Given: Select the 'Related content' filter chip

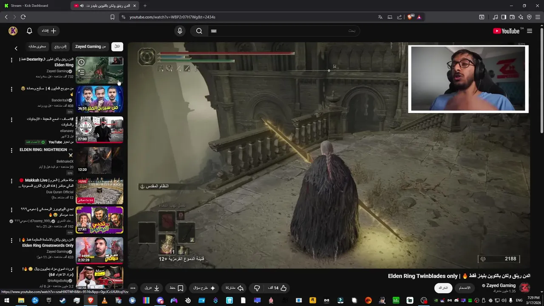Looking at the screenshot, I should 37,46.
